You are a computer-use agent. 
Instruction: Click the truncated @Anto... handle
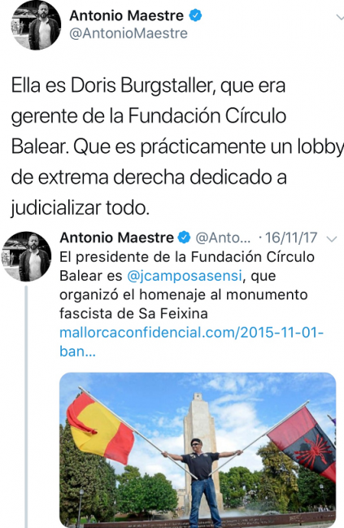click(223, 238)
